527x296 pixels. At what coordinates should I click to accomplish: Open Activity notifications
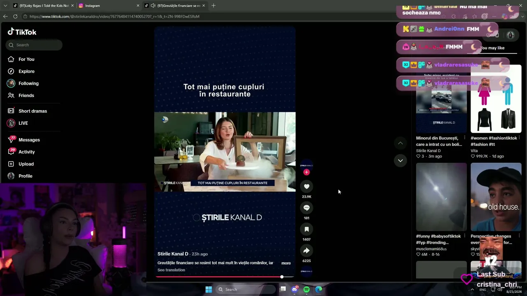pos(26,152)
